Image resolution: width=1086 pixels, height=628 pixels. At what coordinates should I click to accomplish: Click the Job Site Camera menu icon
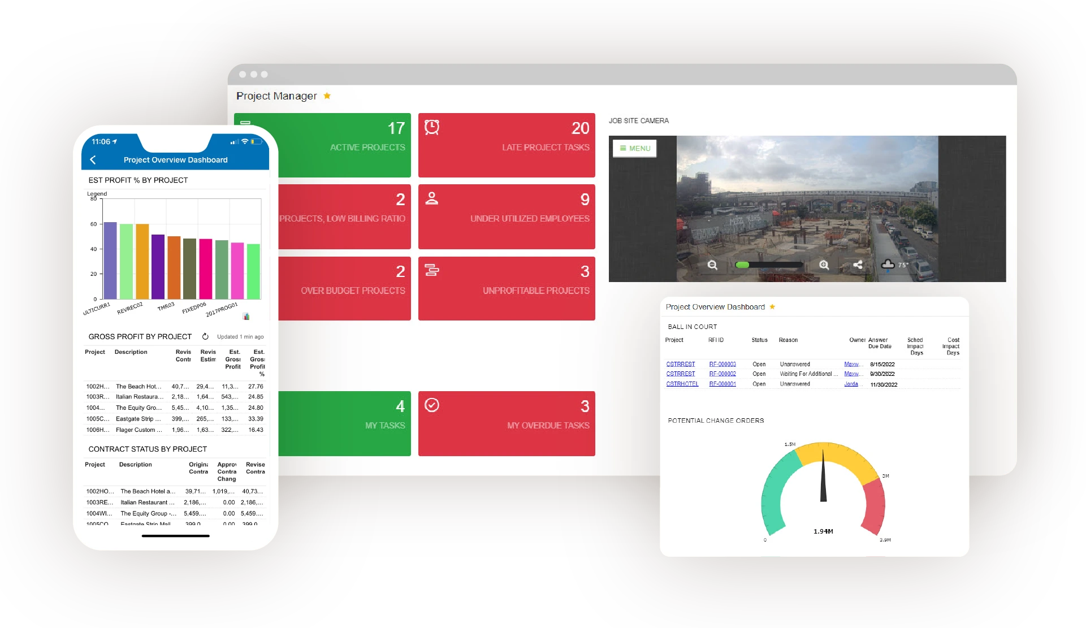tap(634, 148)
